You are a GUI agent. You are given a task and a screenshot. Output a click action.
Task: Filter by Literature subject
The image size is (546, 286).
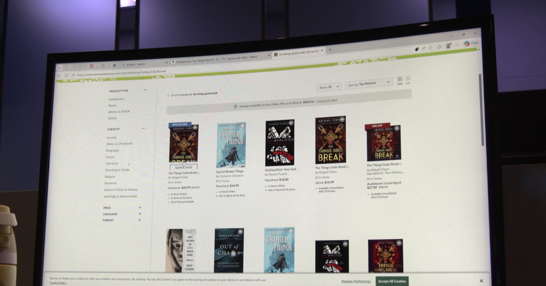click(x=111, y=163)
